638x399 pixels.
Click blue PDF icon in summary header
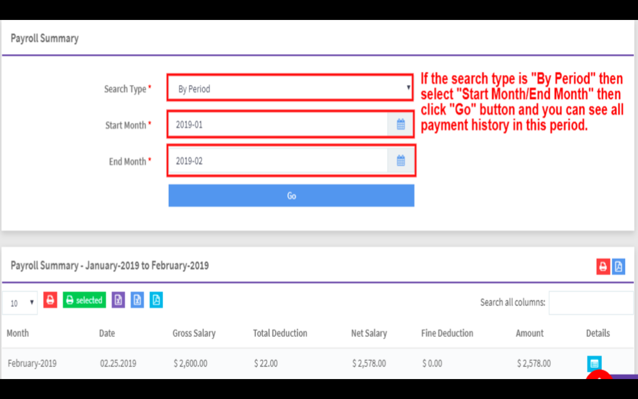click(x=619, y=267)
